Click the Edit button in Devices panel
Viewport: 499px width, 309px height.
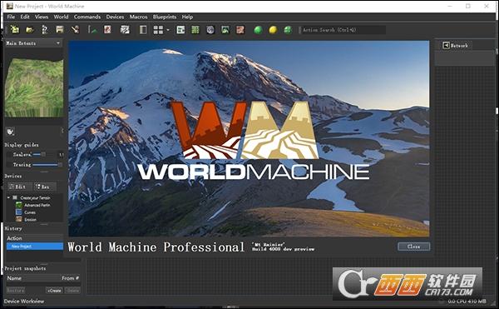coord(20,187)
